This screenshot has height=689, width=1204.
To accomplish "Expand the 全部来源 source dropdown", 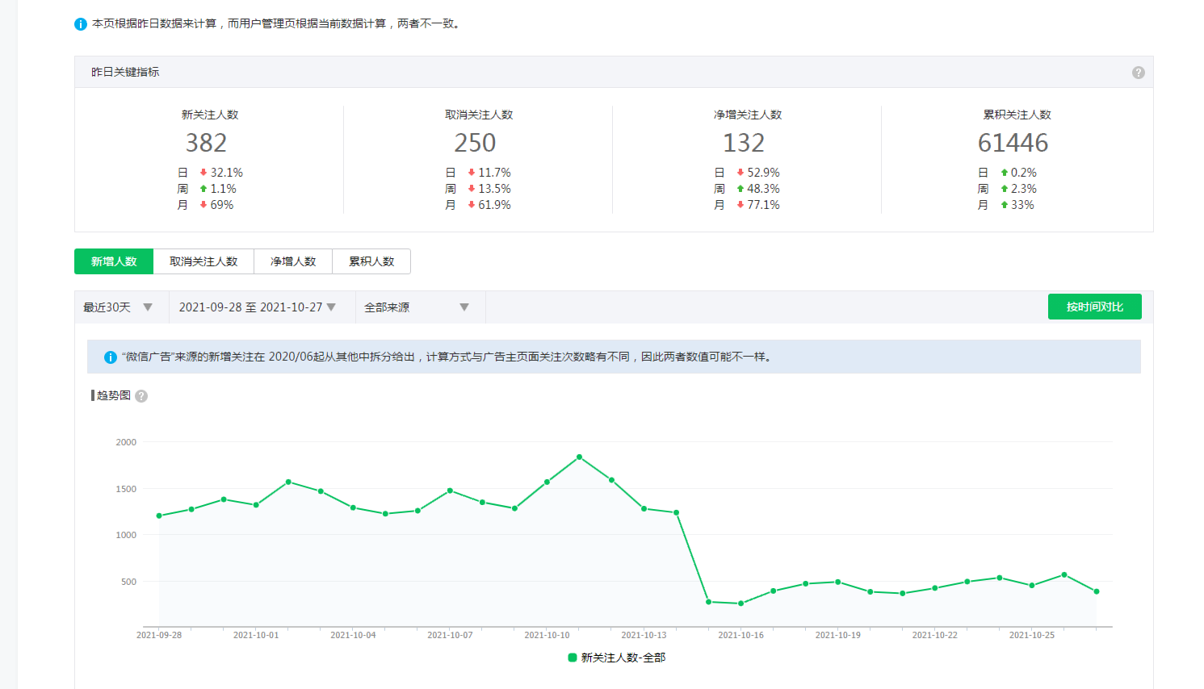I will (417, 307).
